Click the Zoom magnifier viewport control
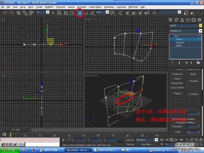Image resolution: width=204 pixels, height=153 pixels. (187, 140)
